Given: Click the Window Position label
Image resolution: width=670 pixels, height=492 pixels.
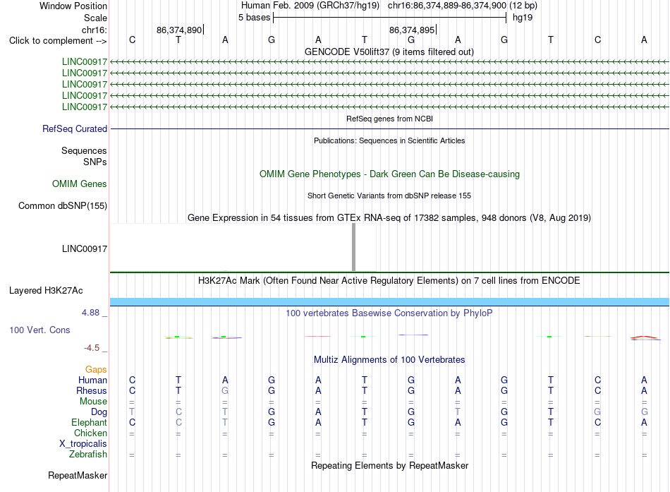Looking at the screenshot, I should [x=73, y=6].
